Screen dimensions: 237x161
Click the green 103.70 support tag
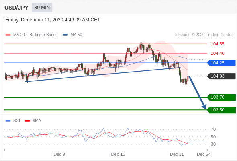click(221, 97)
